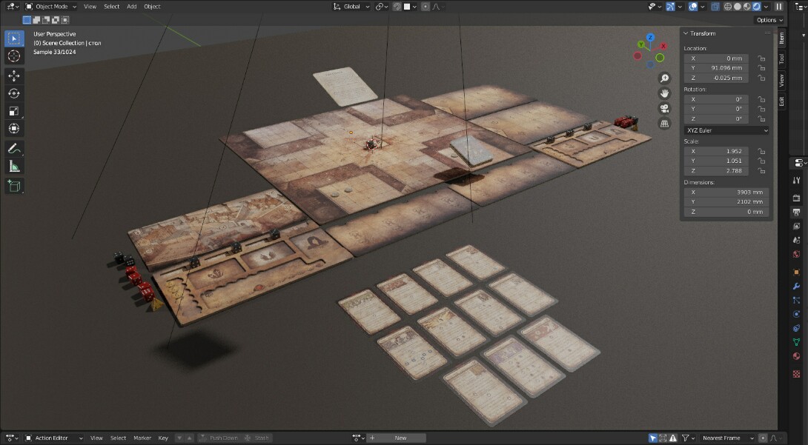The height and width of the screenshot is (445, 808).
Task: Switch to the Tool sidebar tab
Action: point(782,59)
